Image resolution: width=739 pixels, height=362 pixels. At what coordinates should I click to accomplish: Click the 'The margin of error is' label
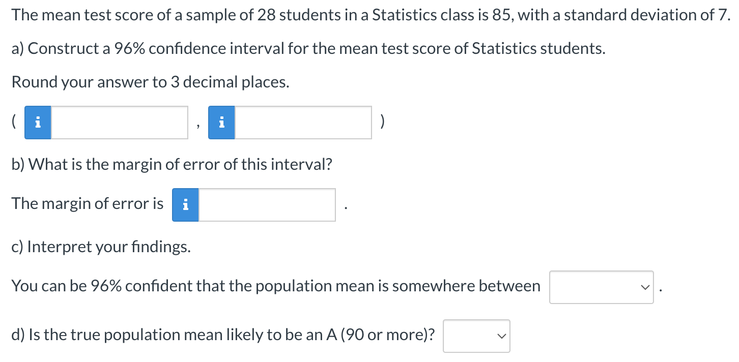[88, 204]
